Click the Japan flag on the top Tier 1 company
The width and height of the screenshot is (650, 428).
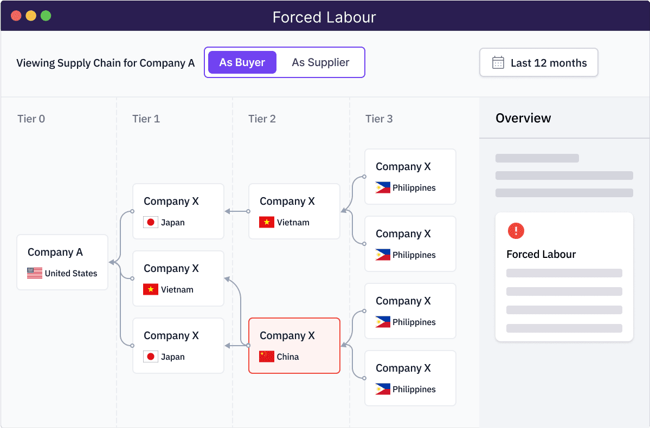pyautogui.click(x=150, y=222)
